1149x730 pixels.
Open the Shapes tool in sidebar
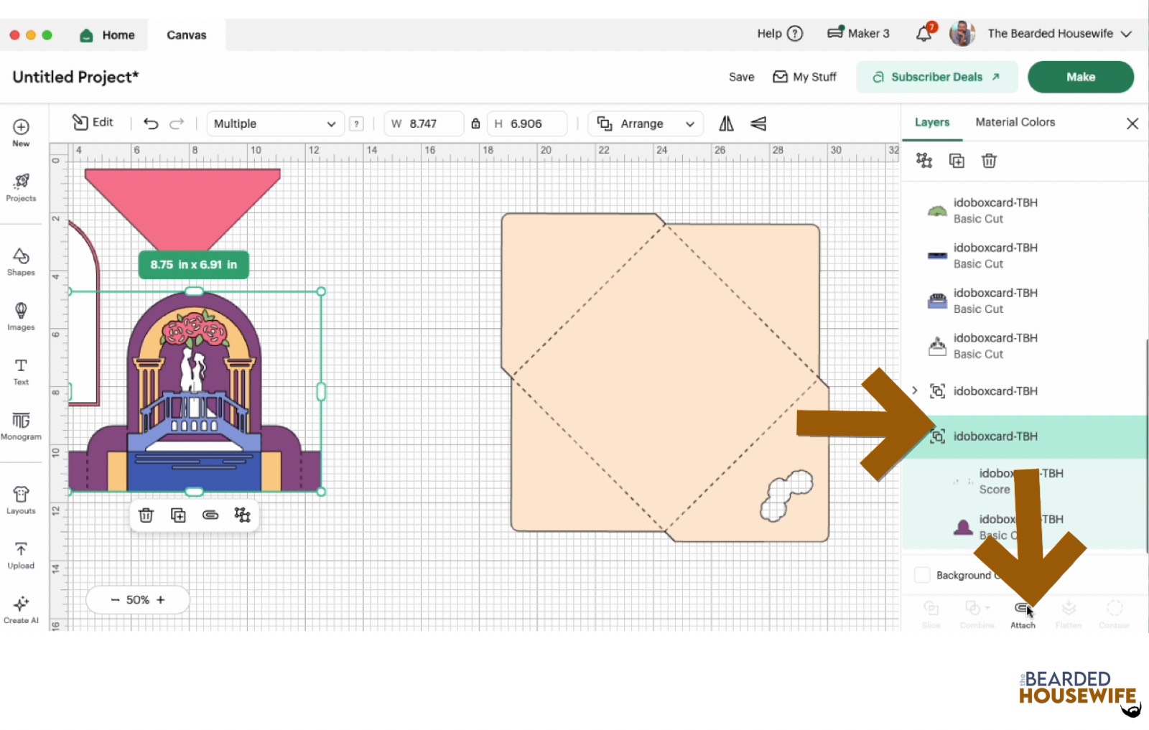click(21, 261)
